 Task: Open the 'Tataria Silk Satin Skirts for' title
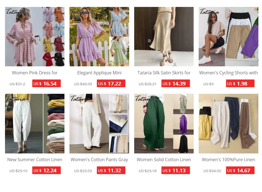164,73
